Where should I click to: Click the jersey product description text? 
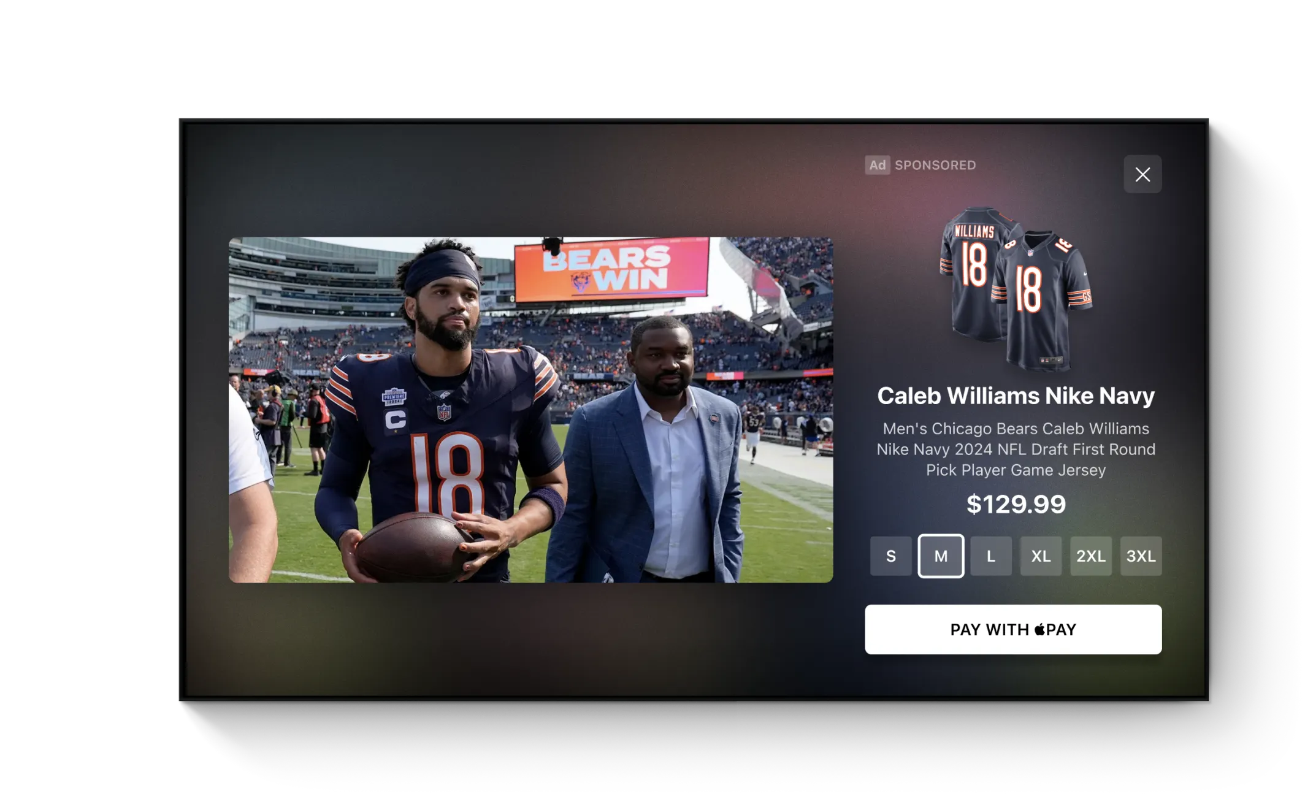pos(1016,449)
